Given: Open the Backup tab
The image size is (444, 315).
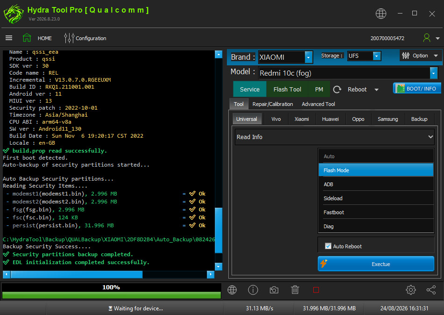Looking at the screenshot, I should [419, 119].
